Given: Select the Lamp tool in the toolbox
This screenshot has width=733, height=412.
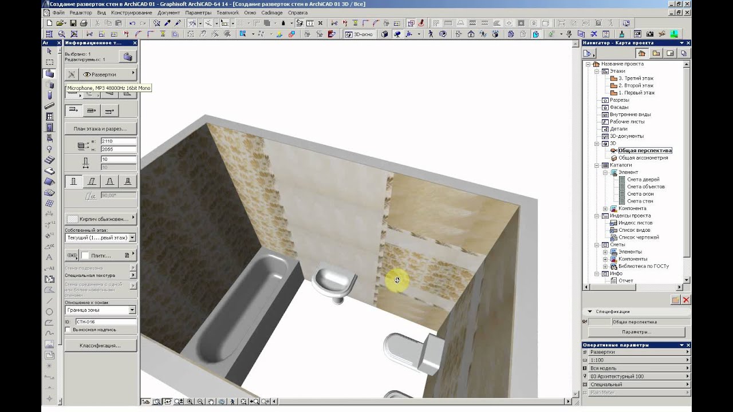Looking at the screenshot, I should [x=49, y=149].
